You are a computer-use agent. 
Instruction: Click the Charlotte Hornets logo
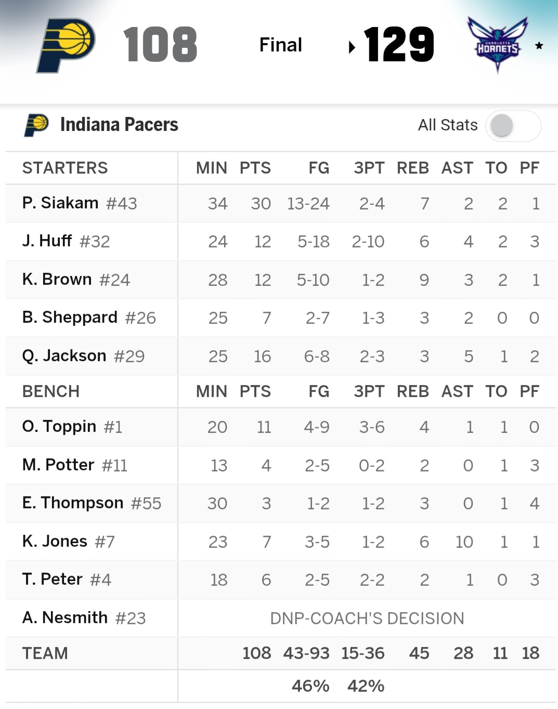click(497, 45)
